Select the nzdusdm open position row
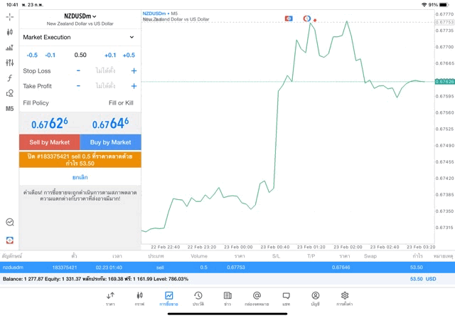 click(227, 267)
